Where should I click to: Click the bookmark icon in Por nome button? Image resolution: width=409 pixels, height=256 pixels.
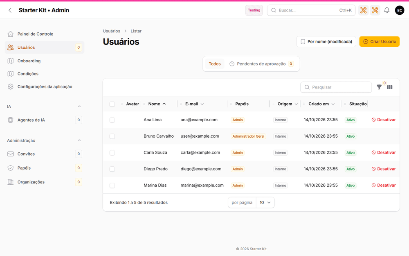tap(303, 41)
